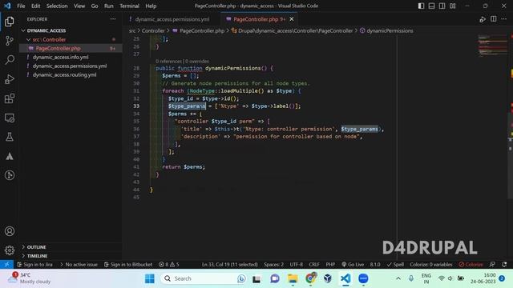The image size is (513, 288).
Task: Open the Explorer view in activity bar
Action: click(x=10, y=22)
